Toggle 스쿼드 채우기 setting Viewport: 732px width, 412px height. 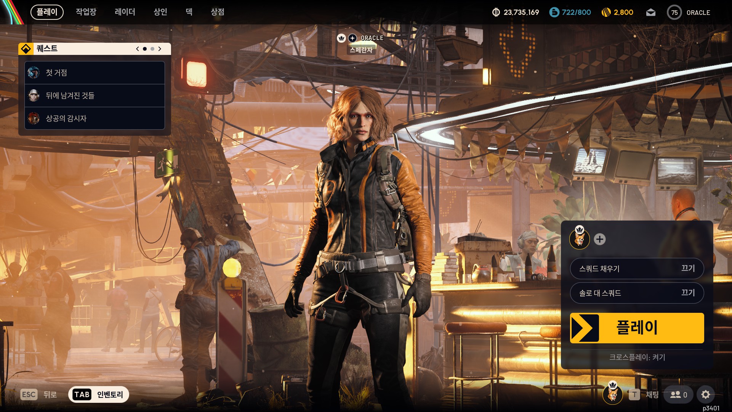[x=636, y=269]
